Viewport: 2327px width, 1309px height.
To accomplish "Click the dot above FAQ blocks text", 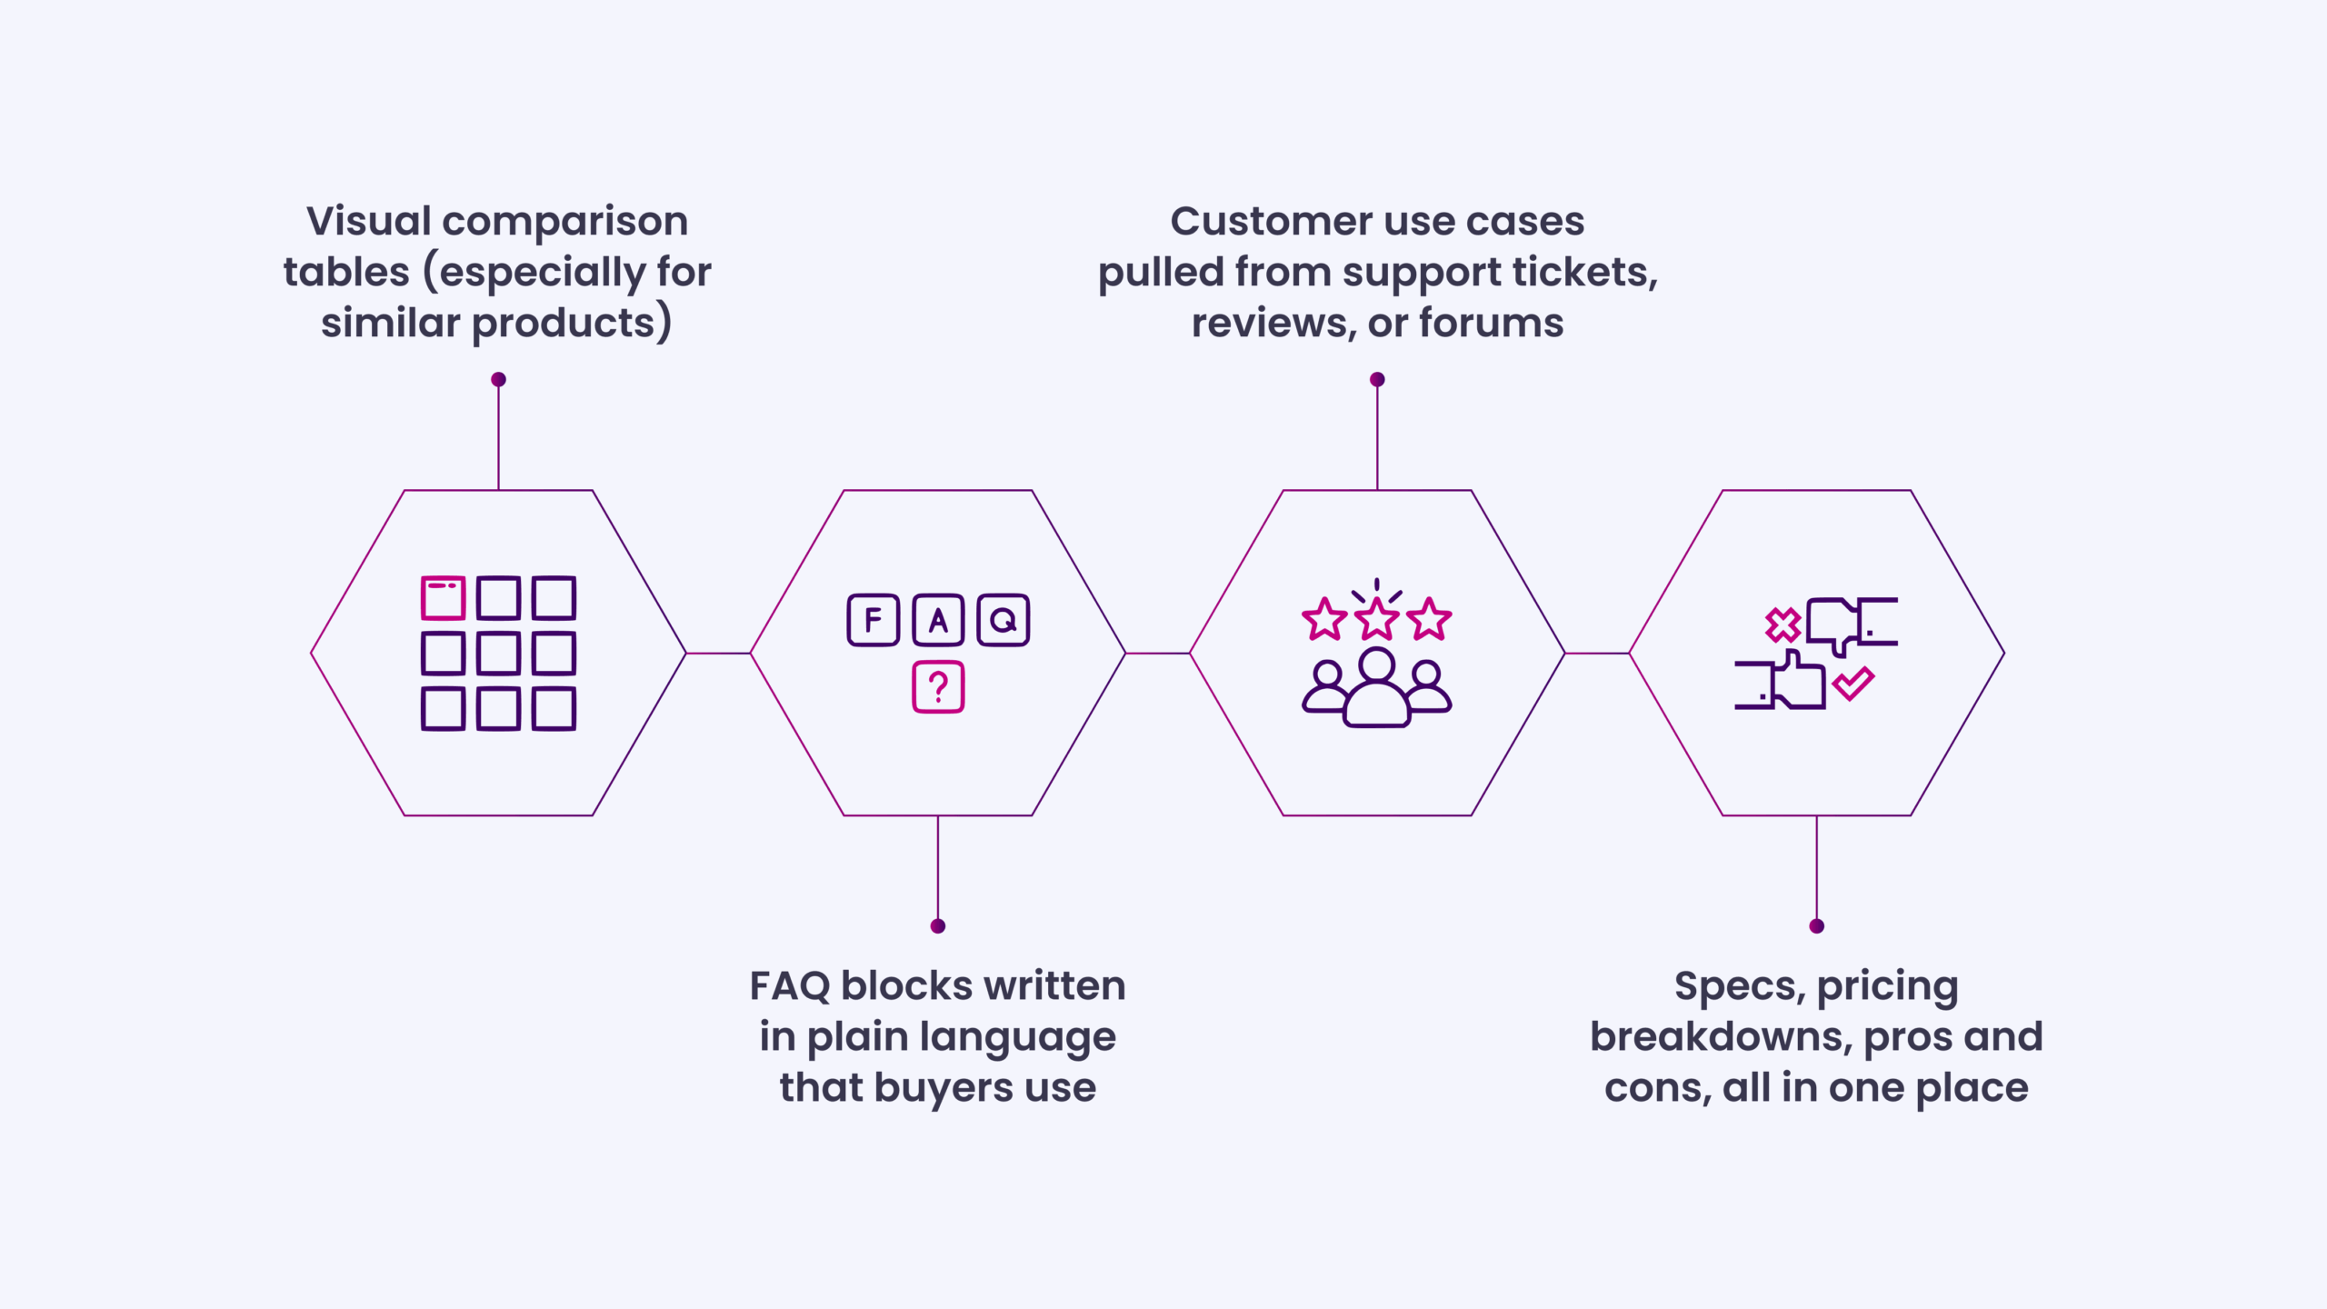I will [938, 926].
